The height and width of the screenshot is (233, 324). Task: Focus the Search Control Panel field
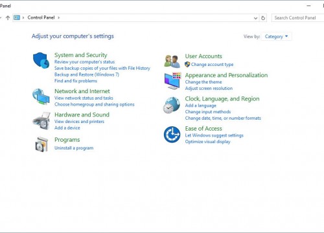point(298,18)
